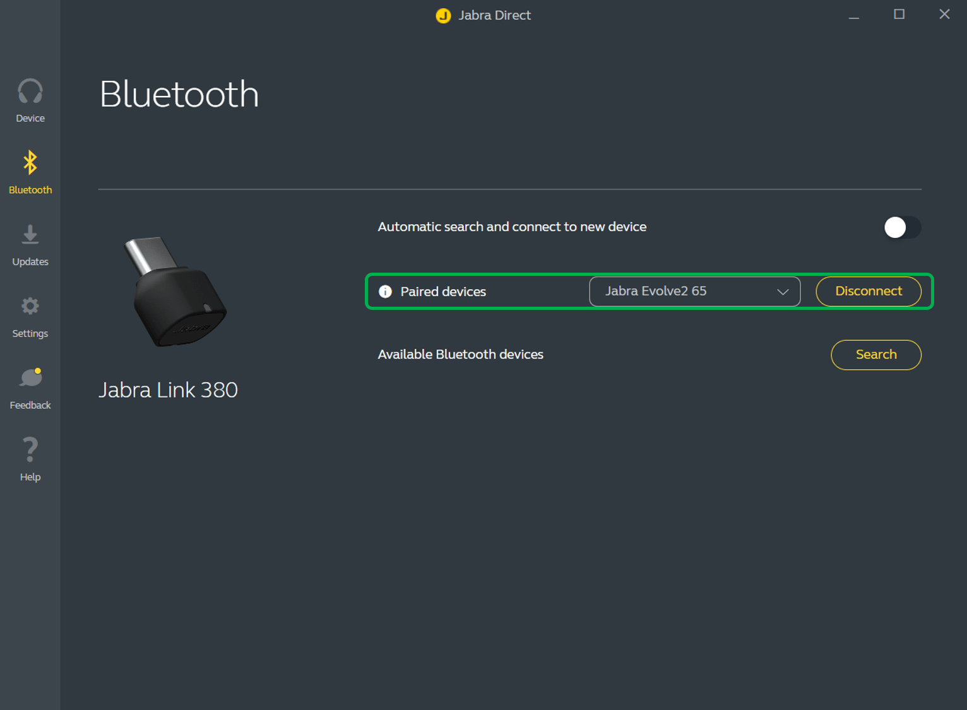Image resolution: width=967 pixels, height=710 pixels.
Task: Search for available Bluetooth devices
Action: pyautogui.click(x=875, y=355)
